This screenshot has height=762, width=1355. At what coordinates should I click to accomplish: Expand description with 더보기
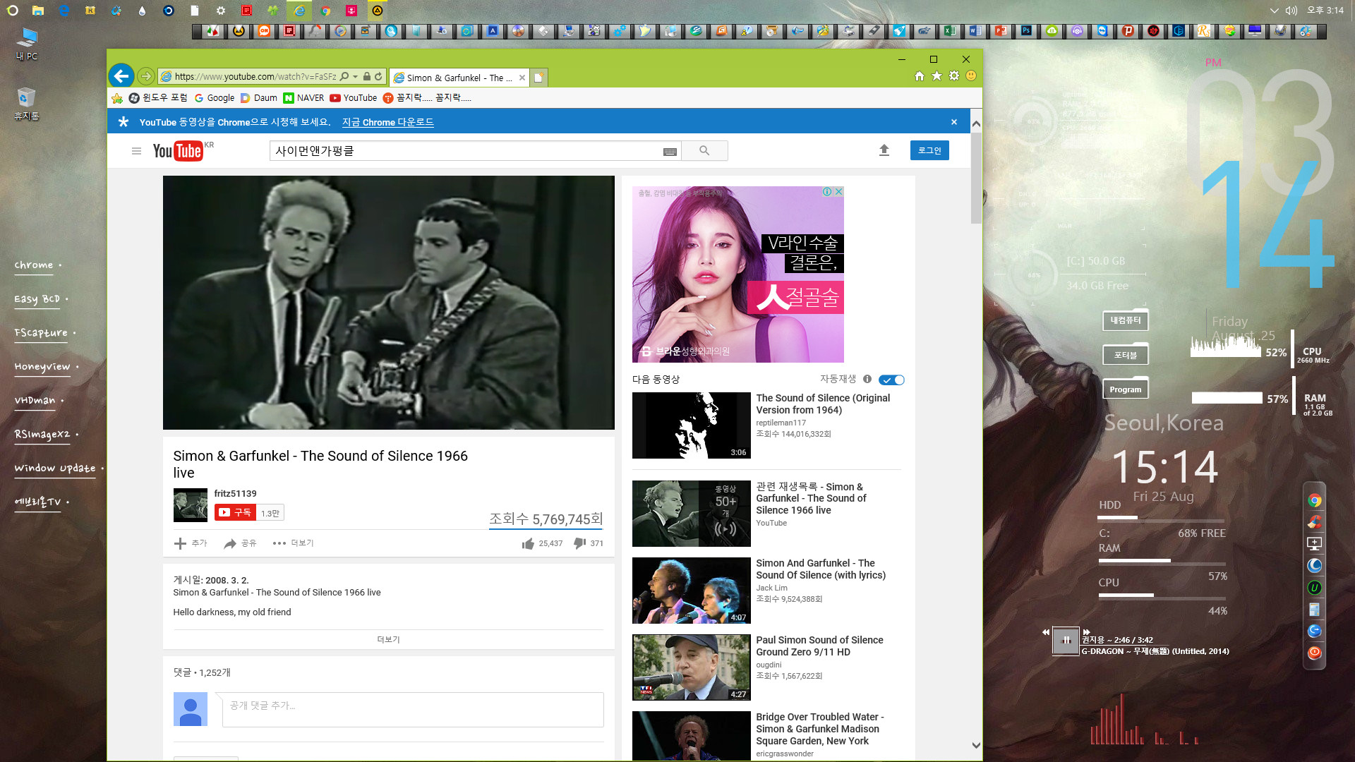coord(388,639)
